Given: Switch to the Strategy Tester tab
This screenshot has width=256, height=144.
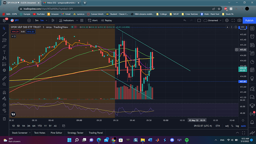Looking at the screenshot, I should tap(75, 133).
